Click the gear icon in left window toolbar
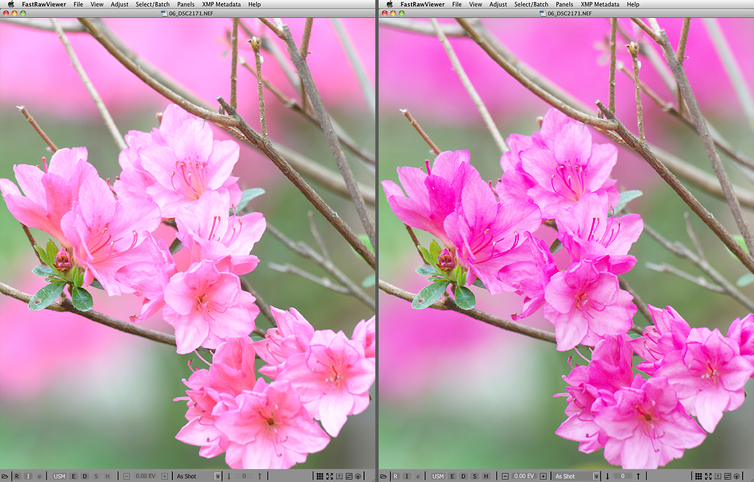Image resolution: width=754 pixels, height=482 pixels. point(358,476)
